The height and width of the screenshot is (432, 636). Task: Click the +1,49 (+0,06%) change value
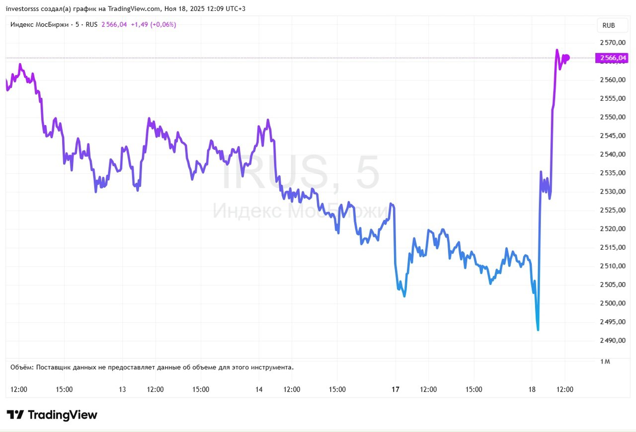point(153,24)
